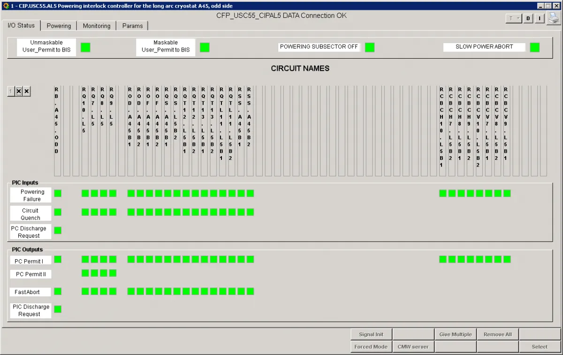Click the Slow Power Abort status indicator
The image size is (563, 355).
coord(534,47)
